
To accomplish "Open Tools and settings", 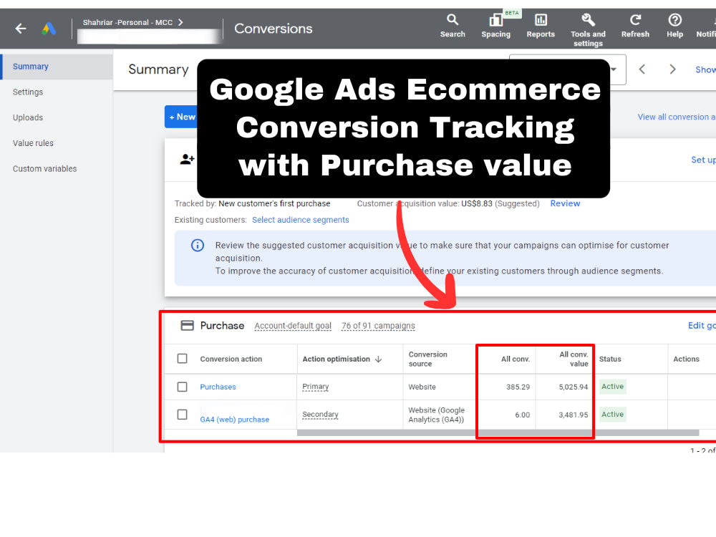I will point(588,30).
